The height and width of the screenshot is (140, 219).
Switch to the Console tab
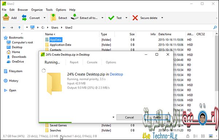pos(92,62)
